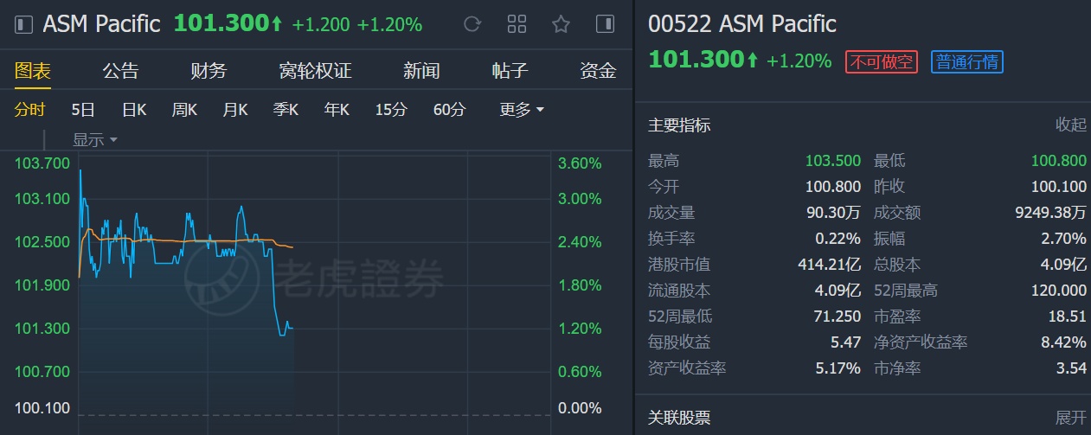The height and width of the screenshot is (435, 1091).
Task: Click the 52周最低 value 71.250
Action: click(x=837, y=317)
